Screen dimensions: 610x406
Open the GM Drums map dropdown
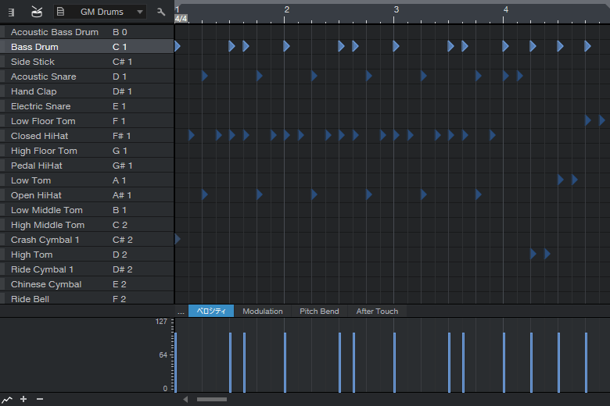point(100,12)
